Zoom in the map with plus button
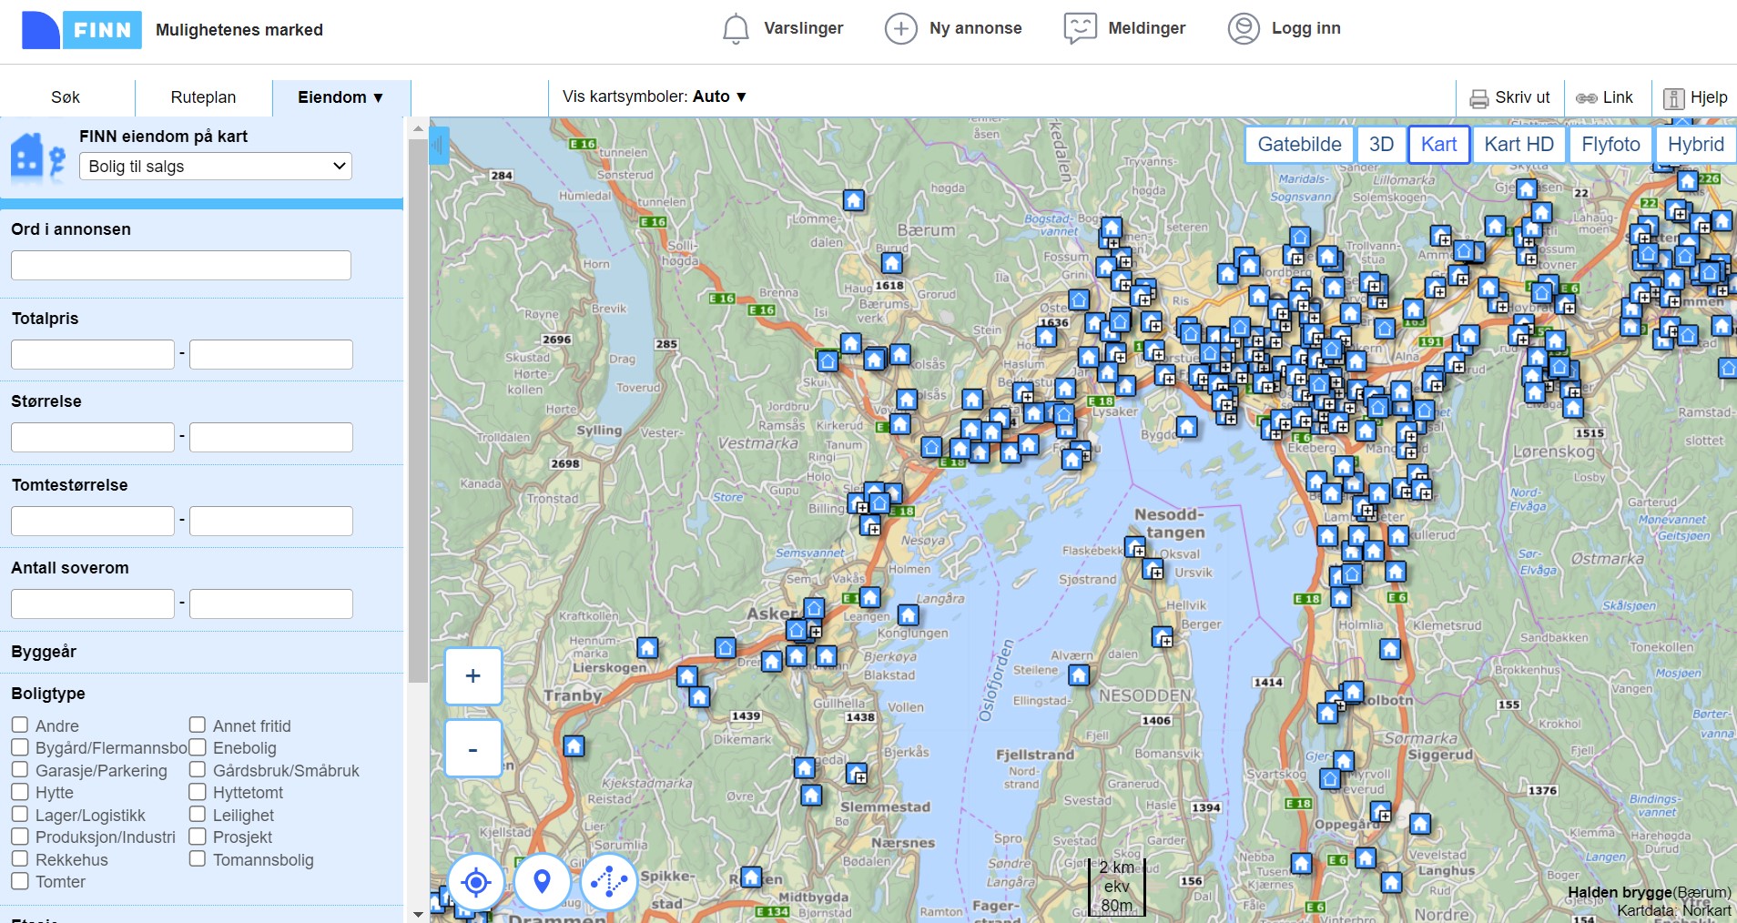Image resolution: width=1737 pixels, height=923 pixels. 472,676
